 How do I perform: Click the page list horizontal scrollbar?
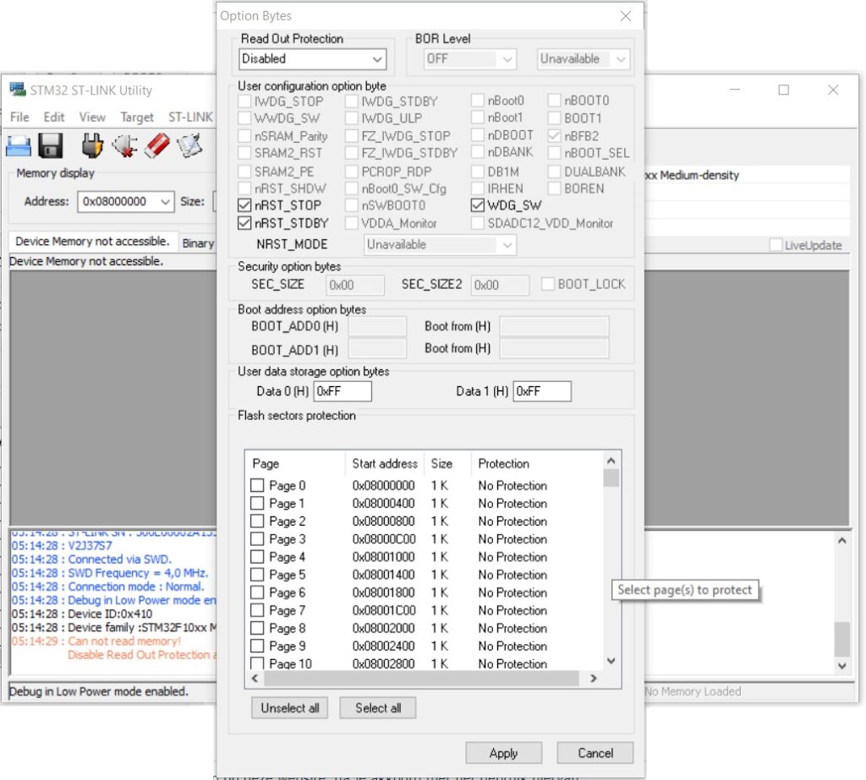[x=421, y=678]
